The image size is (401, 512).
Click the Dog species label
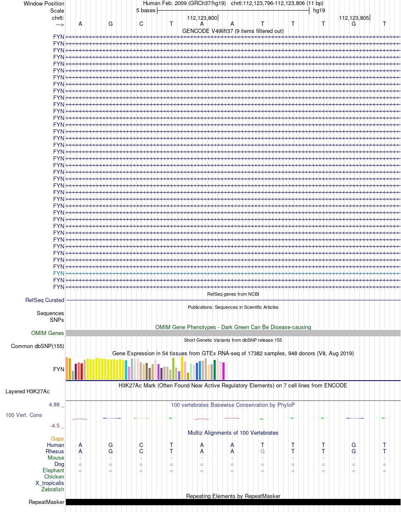pos(59,464)
